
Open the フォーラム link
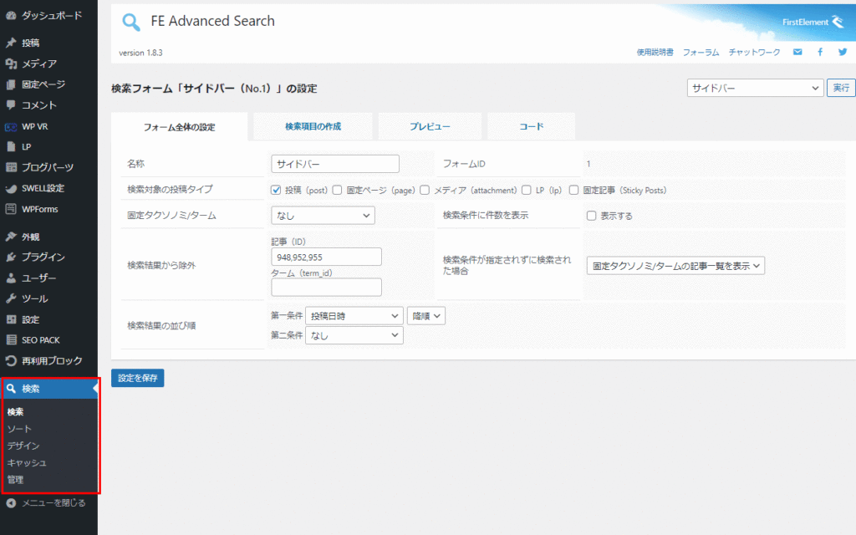pos(701,53)
